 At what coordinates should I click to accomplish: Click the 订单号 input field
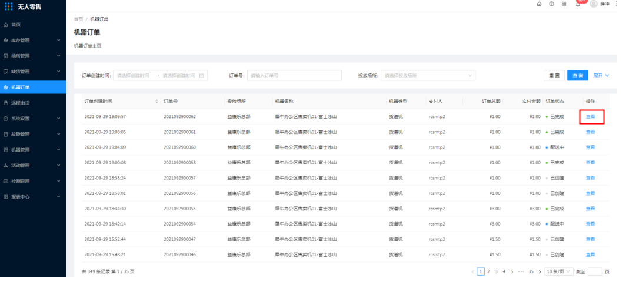[x=294, y=75]
